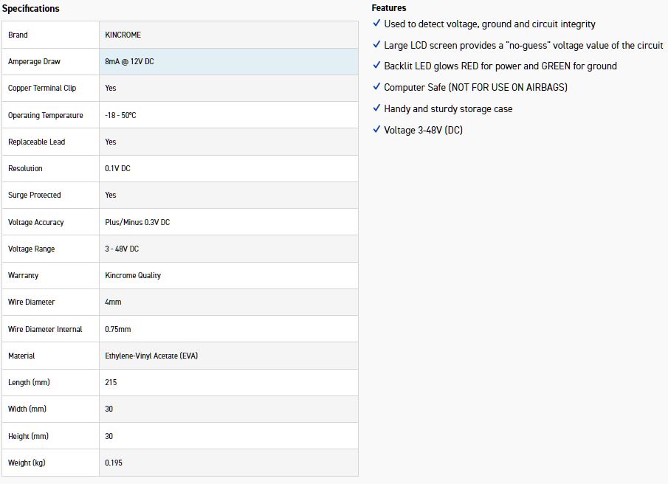Click the Voltage Accuracy 'Plus/Minus 0.3V DC' cell
Screen dimensions: 668x484
pyautogui.click(x=137, y=222)
